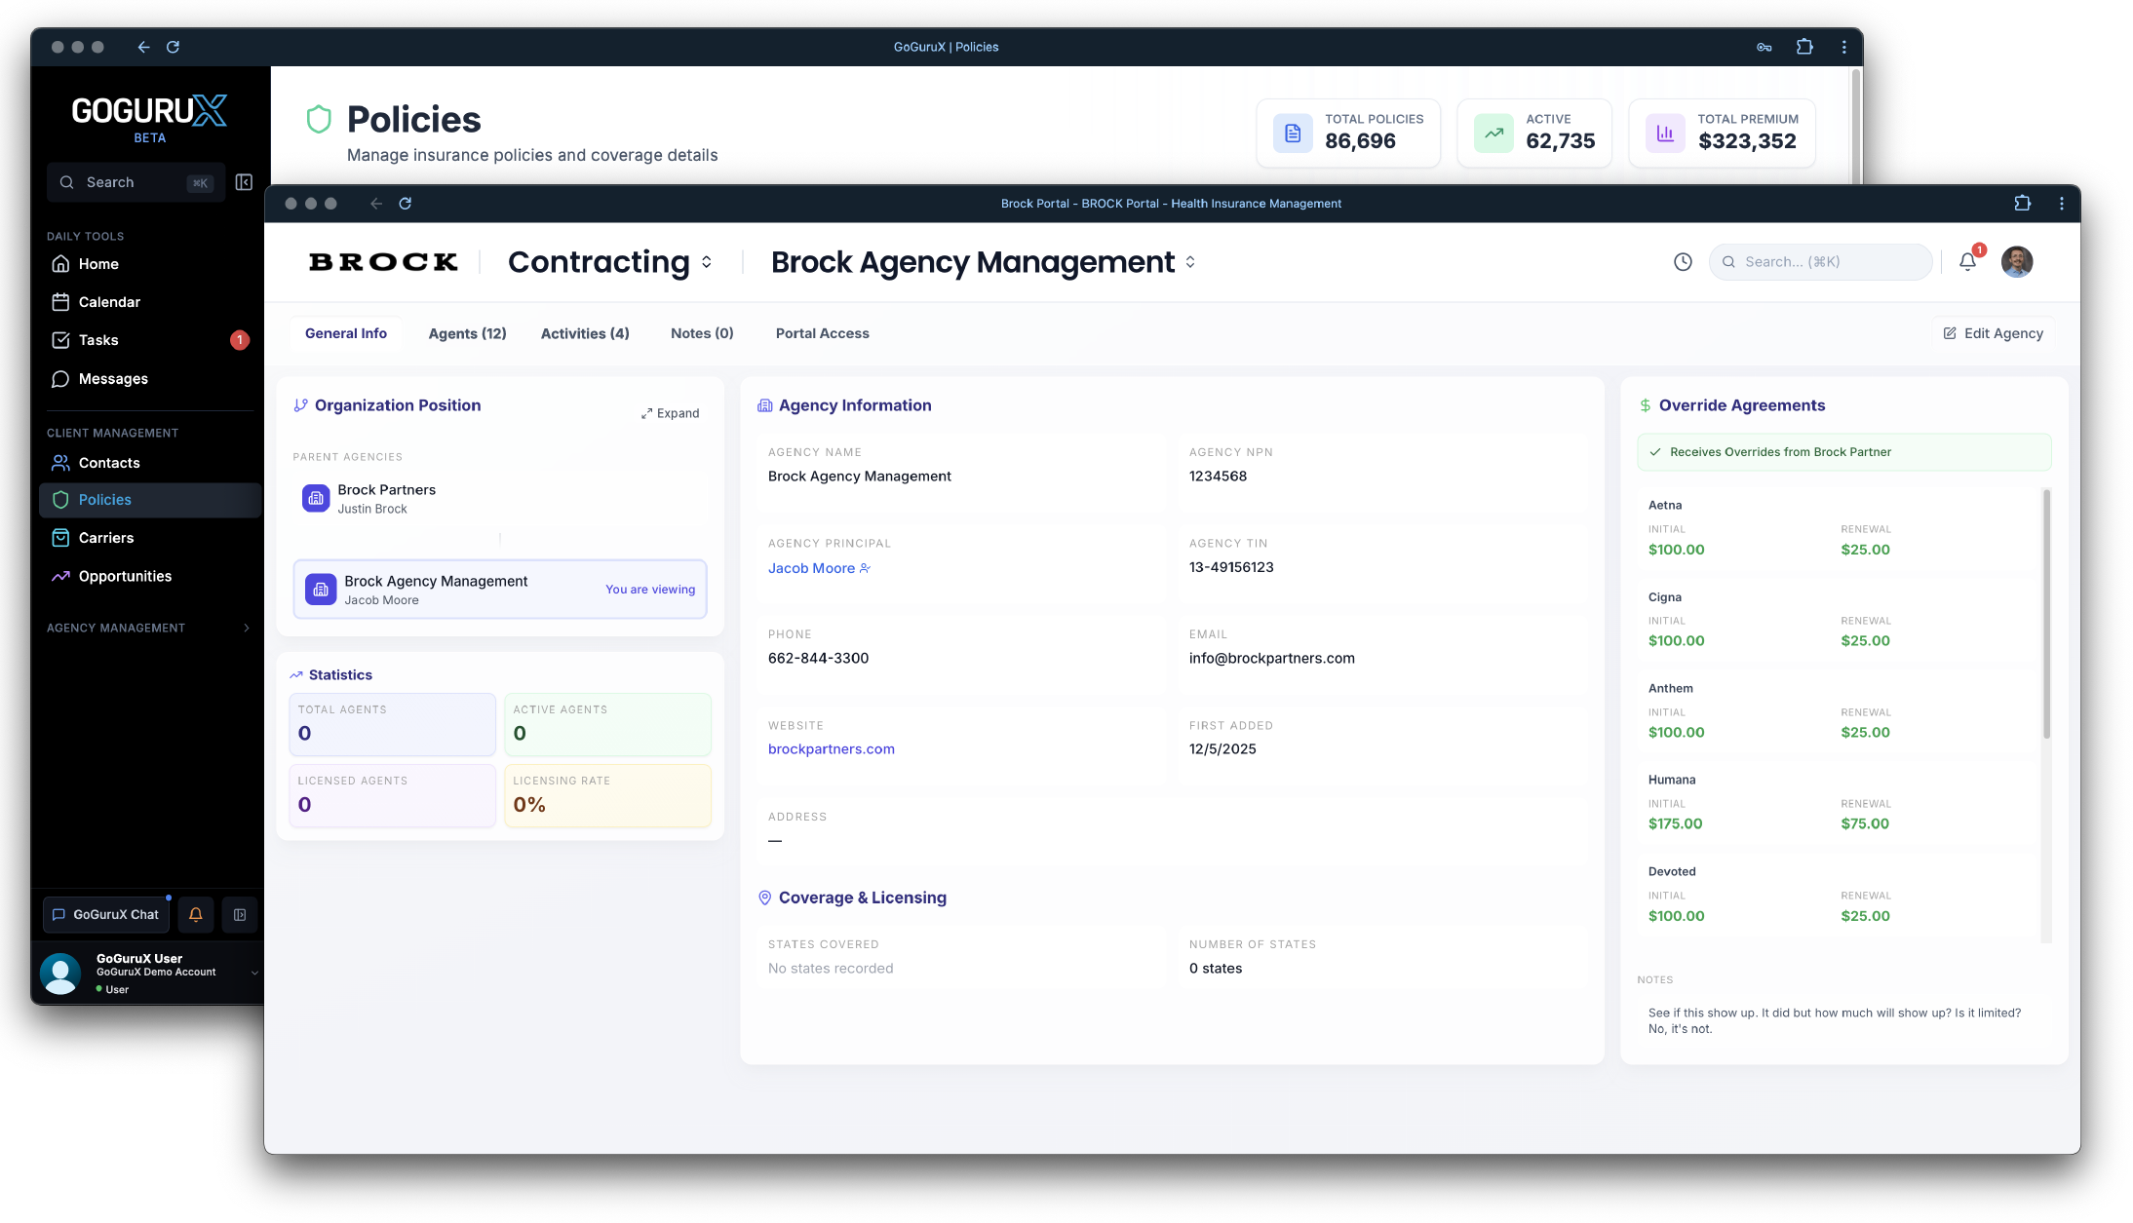This screenshot has height=1223, width=2133.
Task: Reload the Brock Portal page
Action: (x=406, y=204)
